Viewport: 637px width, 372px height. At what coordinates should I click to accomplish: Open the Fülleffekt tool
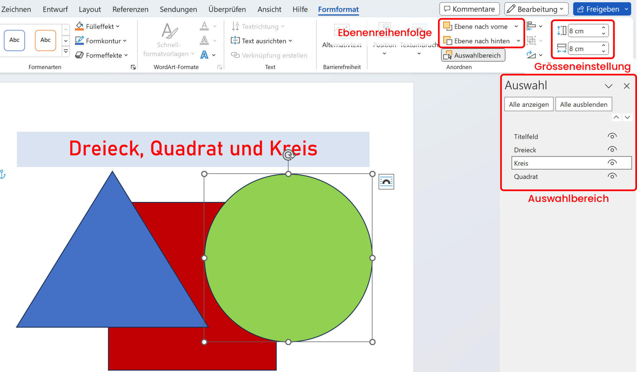point(98,26)
